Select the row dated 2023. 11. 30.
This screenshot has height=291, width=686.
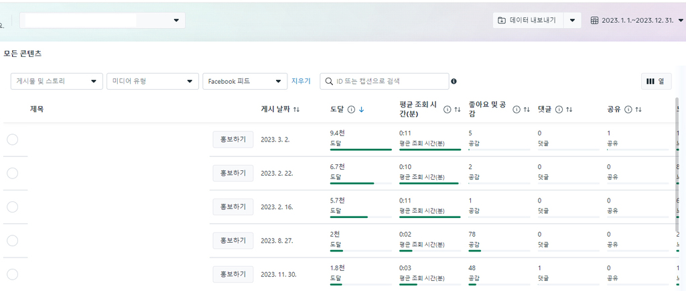[13, 274]
